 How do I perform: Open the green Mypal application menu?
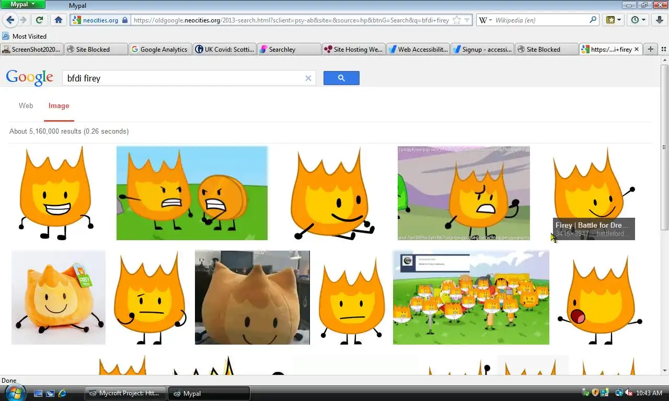point(23,4)
